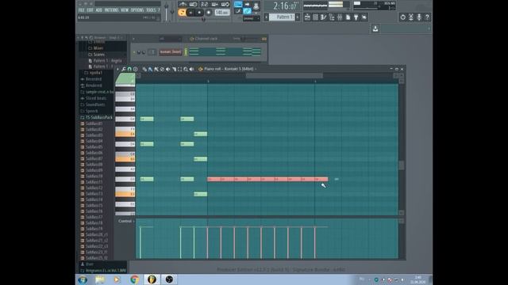Viewport: 508px width, 285px height.
Task: Click the speaker Playback tool in piano roll toolbar
Action: [x=191, y=69]
